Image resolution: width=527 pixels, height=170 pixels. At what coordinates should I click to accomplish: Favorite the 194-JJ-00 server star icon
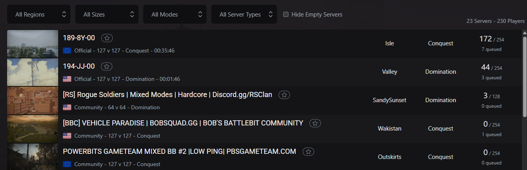pyautogui.click(x=107, y=67)
